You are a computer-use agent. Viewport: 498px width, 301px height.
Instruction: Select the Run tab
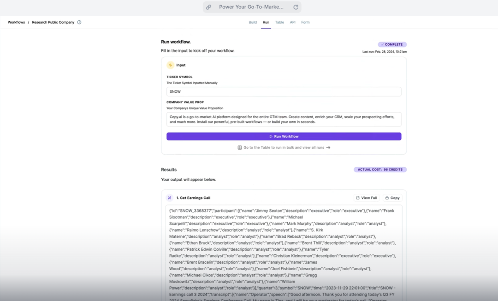pyautogui.click(x=266, y=22)
